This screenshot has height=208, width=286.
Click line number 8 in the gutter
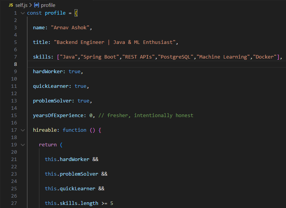click(15, 64)
